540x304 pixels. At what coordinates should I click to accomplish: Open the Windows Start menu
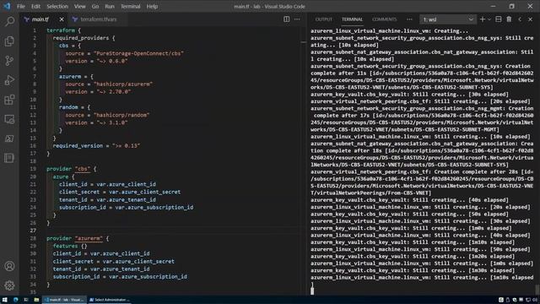[5, 300]
